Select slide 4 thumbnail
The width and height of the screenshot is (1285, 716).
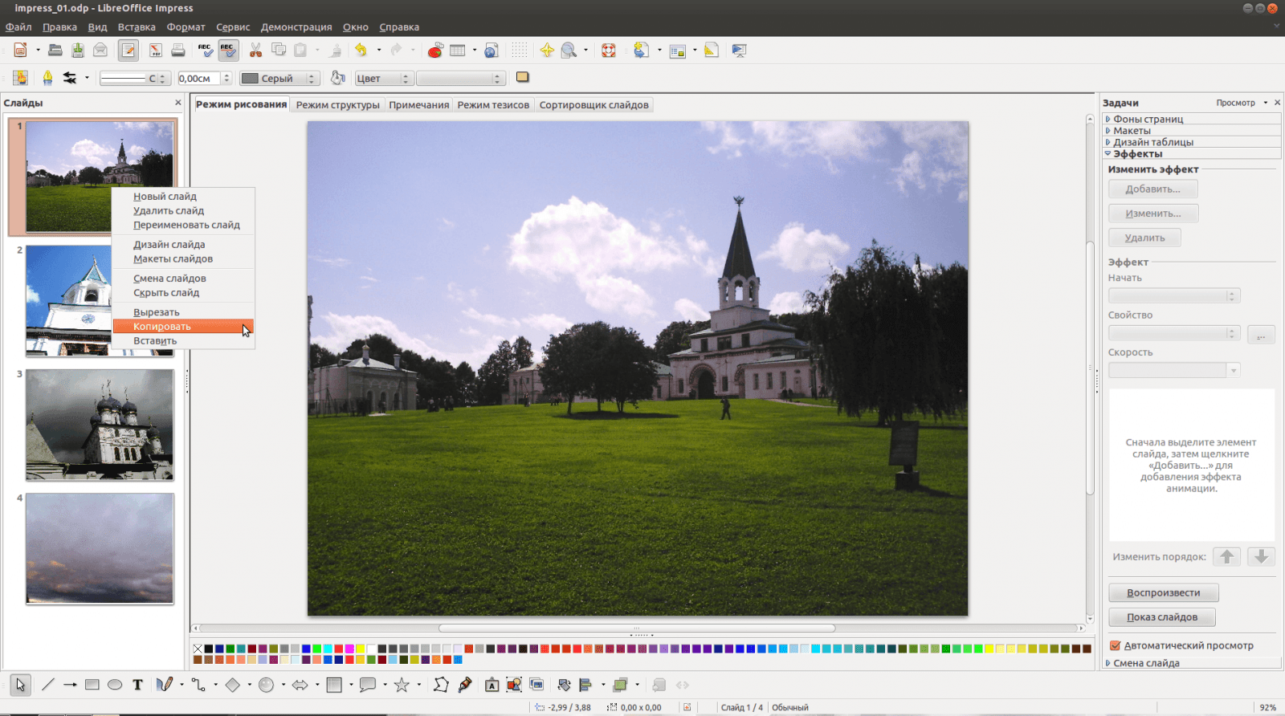(x=100, y=548)
